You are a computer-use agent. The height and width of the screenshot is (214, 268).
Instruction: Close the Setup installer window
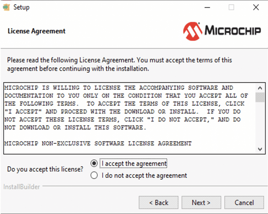tap(256, 7)
